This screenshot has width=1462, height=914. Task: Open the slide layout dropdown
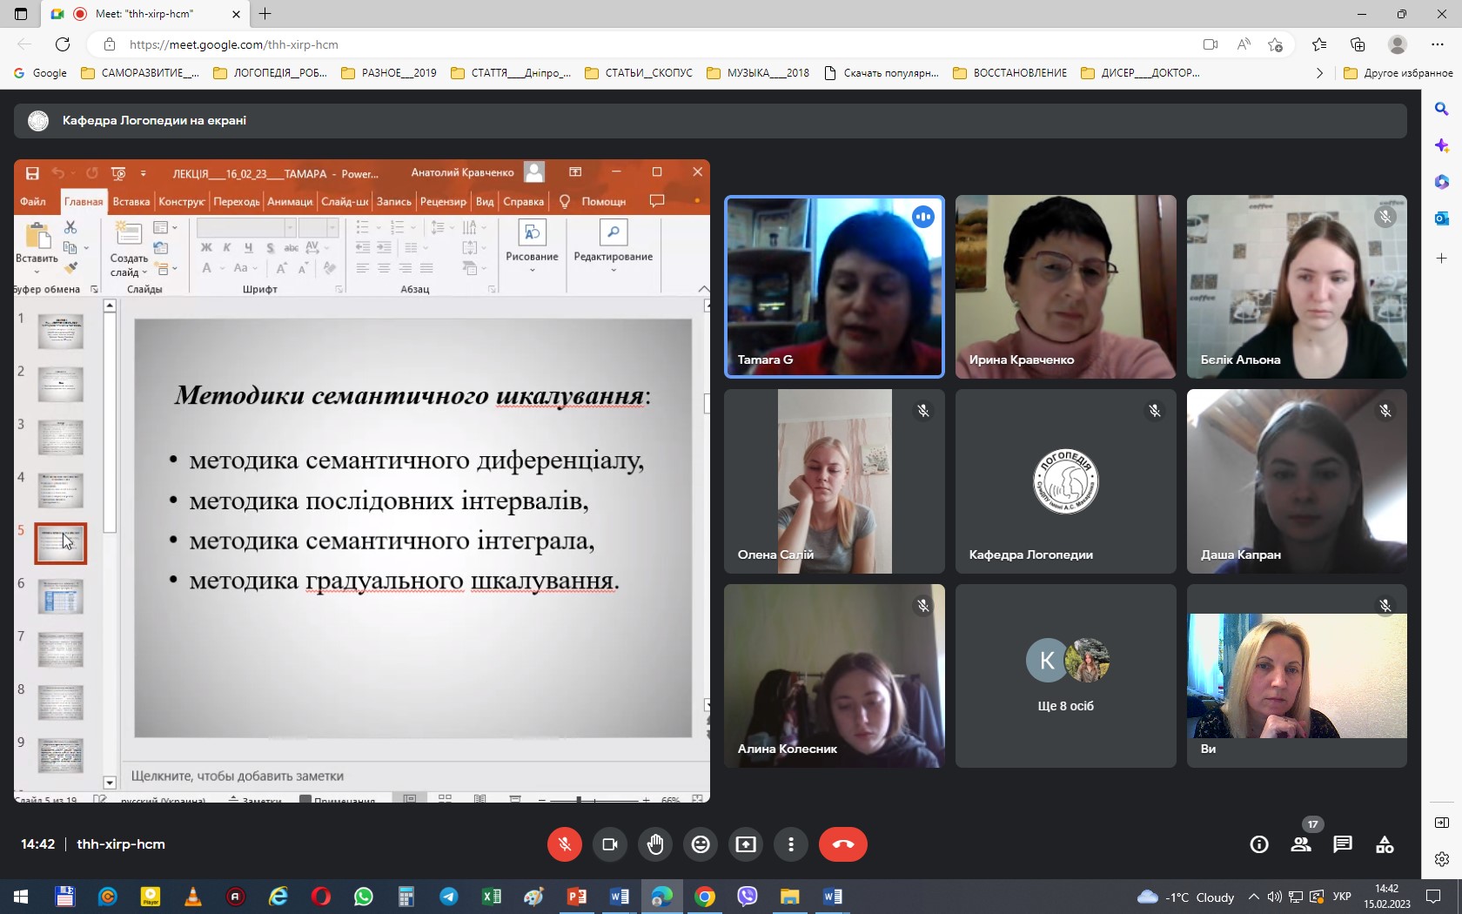pyautogui.click(x=164, y=227)
